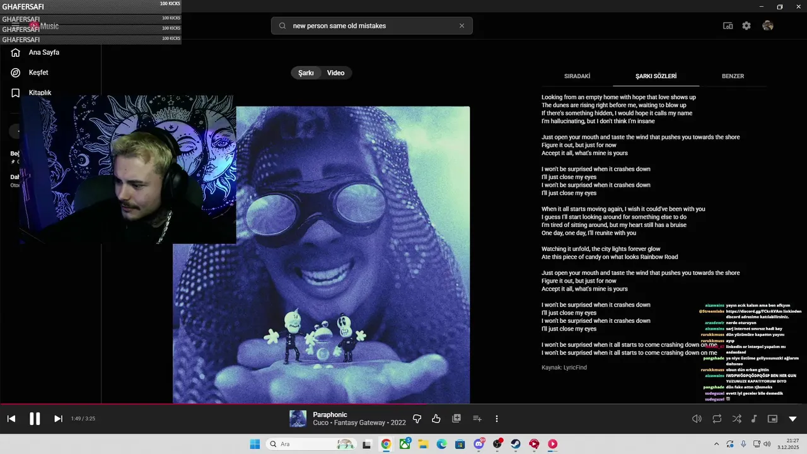Screen dimensions: 807x454
Task: Add song to playlist icon
Action: [477, 419]
